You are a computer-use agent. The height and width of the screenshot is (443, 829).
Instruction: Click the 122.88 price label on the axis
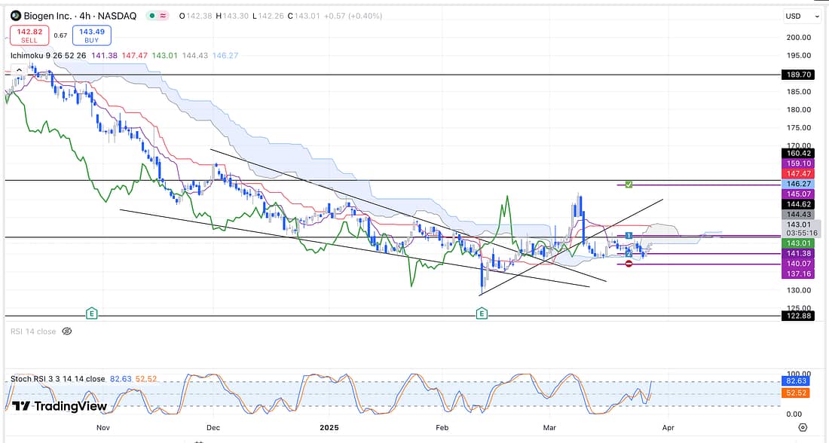[798, 316]
